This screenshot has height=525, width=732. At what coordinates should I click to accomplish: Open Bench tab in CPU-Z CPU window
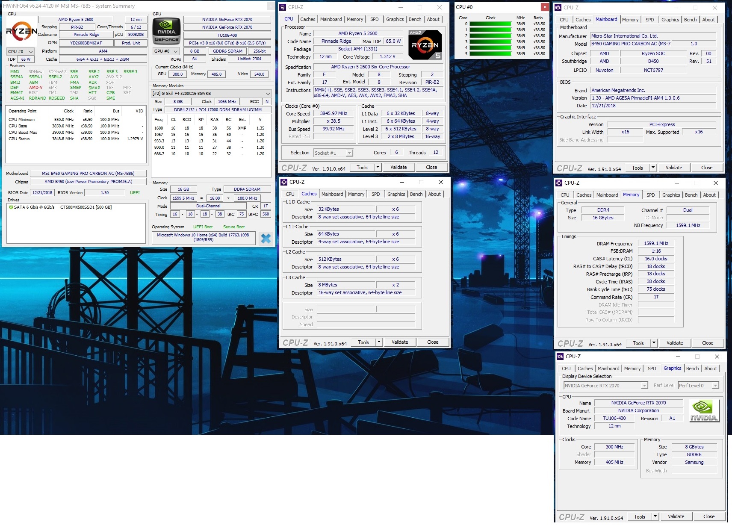[x=415, y=19]
